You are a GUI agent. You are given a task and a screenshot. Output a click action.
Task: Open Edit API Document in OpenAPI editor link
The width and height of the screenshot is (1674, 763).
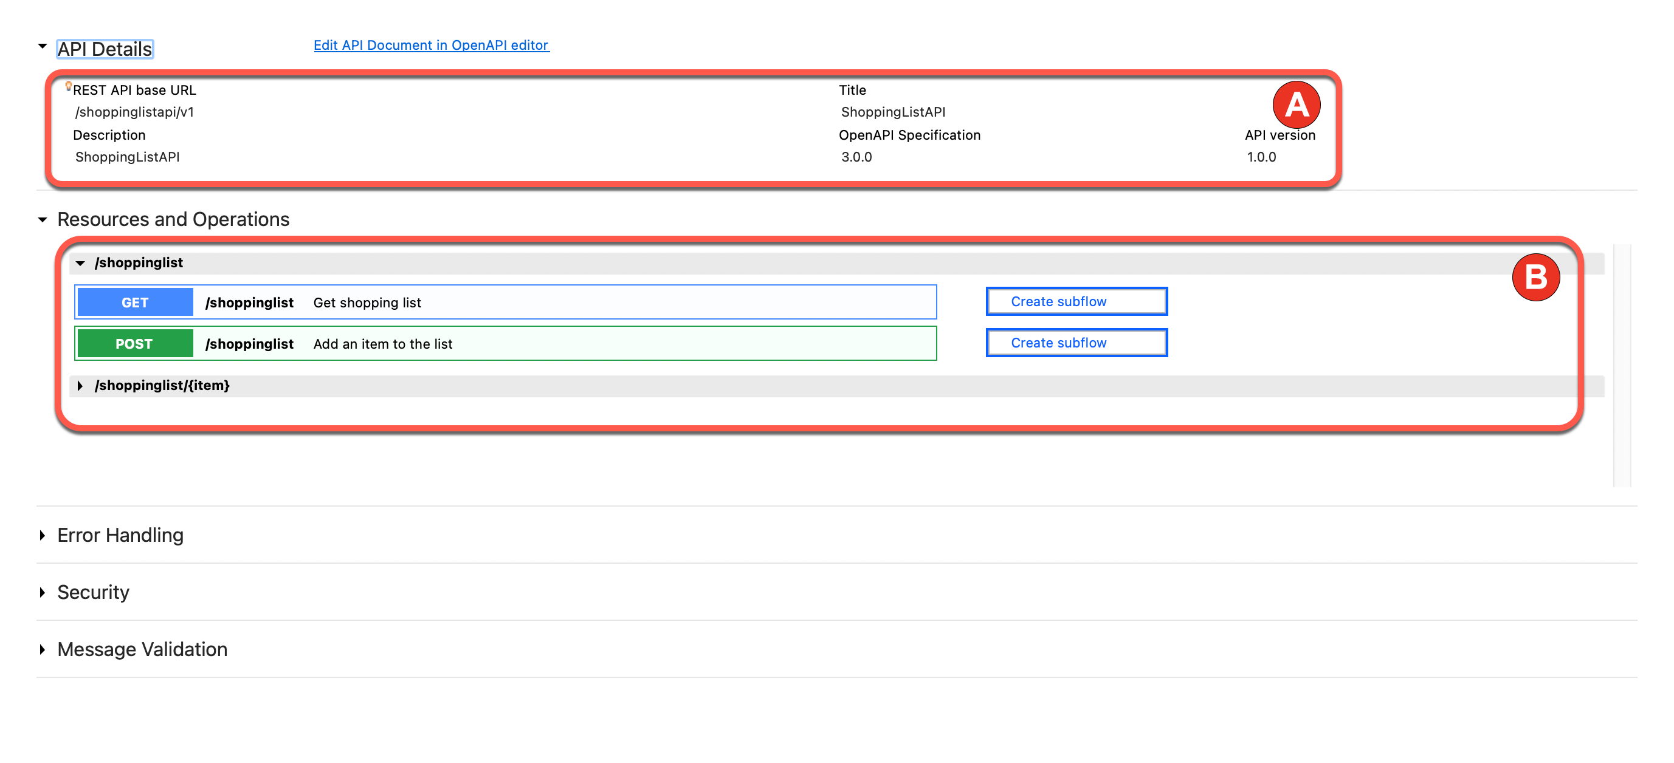coord(431,45)
